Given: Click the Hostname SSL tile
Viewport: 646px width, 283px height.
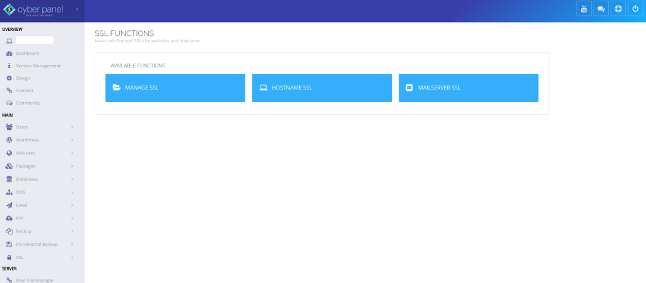Looking at the screenshot, I should 321,88.
